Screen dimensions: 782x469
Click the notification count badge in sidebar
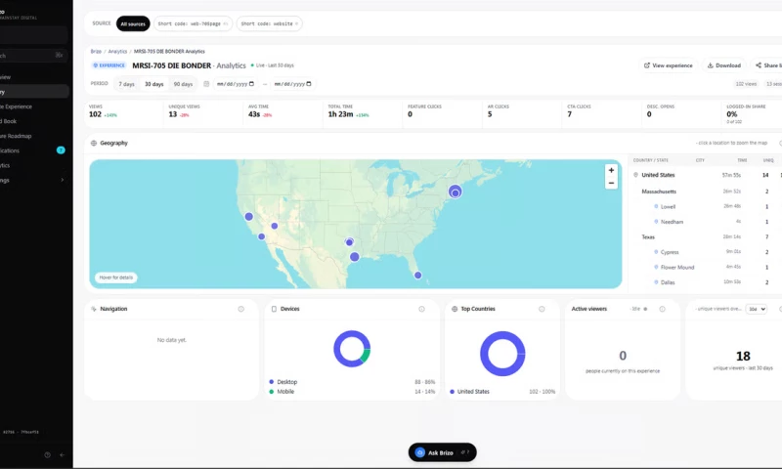pyautogui.click(x=61, y=150)
